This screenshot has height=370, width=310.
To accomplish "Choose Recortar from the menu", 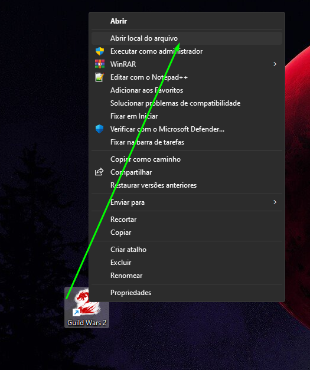I will point(187,220).
